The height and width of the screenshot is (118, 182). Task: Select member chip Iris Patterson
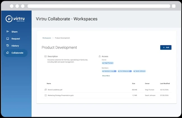[125, 71]
